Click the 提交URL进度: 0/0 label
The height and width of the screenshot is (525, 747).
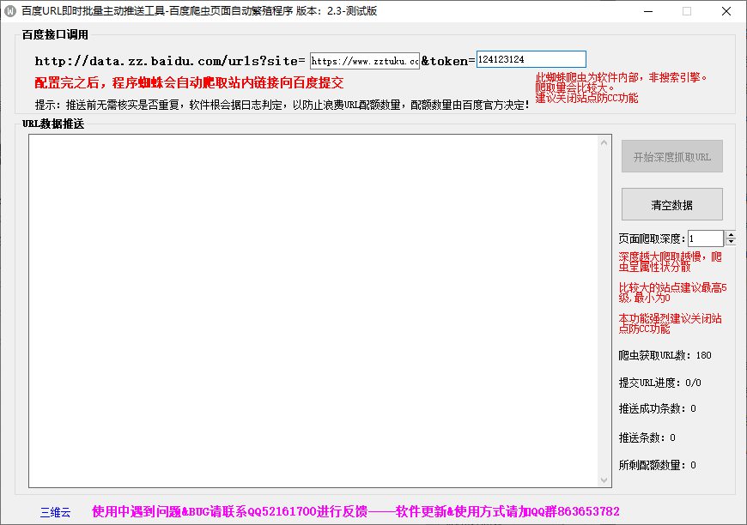[659, 383]
